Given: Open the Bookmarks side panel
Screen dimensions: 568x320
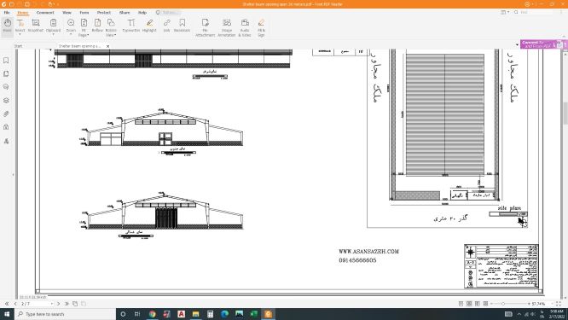Looking at the screenshot, I should (6, 60).
